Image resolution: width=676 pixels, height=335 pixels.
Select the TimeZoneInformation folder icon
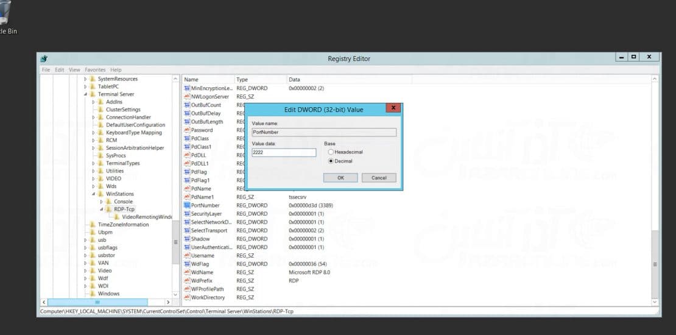[92, 225]
